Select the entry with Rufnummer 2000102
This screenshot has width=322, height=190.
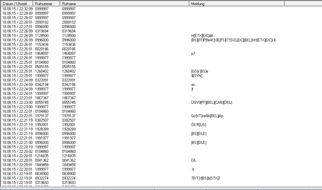click(x=42, y=22)
